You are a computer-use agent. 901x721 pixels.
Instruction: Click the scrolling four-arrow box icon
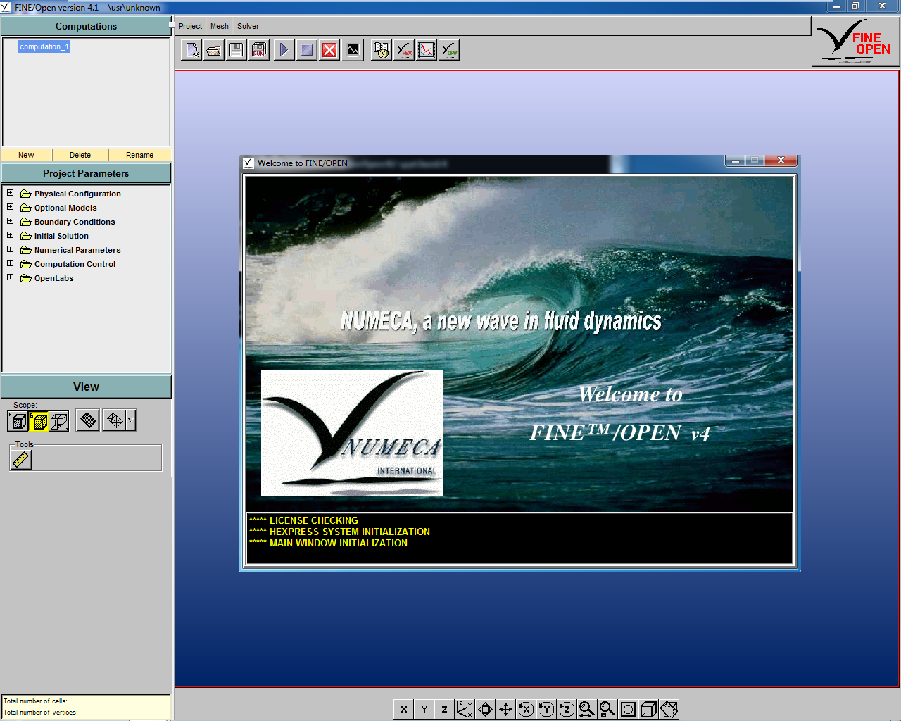pos(485,709)
